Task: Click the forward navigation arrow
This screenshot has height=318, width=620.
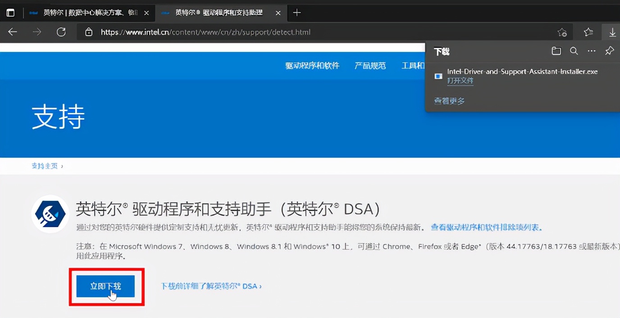Action: (x=36, y=32)
